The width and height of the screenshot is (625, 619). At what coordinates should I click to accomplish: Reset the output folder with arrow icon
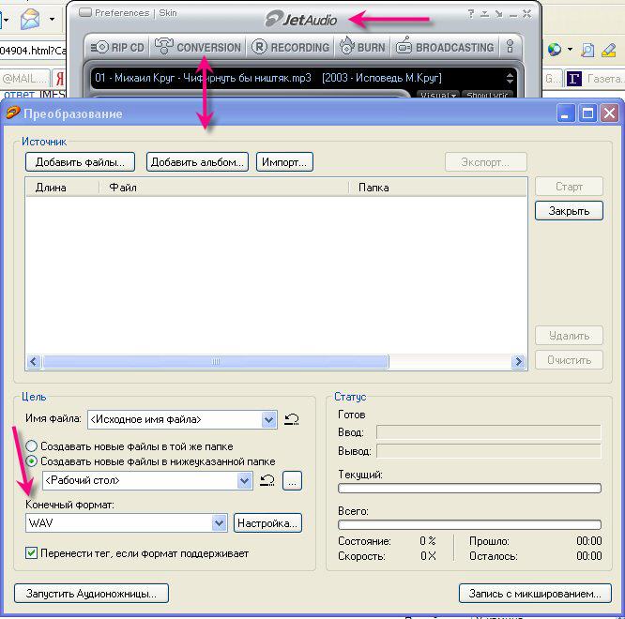pos(267,481)
